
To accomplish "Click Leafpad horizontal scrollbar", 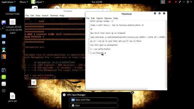I will point(116,89).
